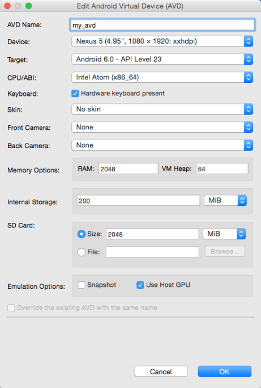Open the Skin dropdown
The width and height of the screenshot is (261, 388).
(162, 109)
